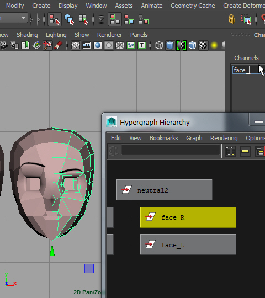Click the stacked-lines expander icon in status line
This screenshot has height=298, width=265.
pyautogui.click(x=102, y=19)
